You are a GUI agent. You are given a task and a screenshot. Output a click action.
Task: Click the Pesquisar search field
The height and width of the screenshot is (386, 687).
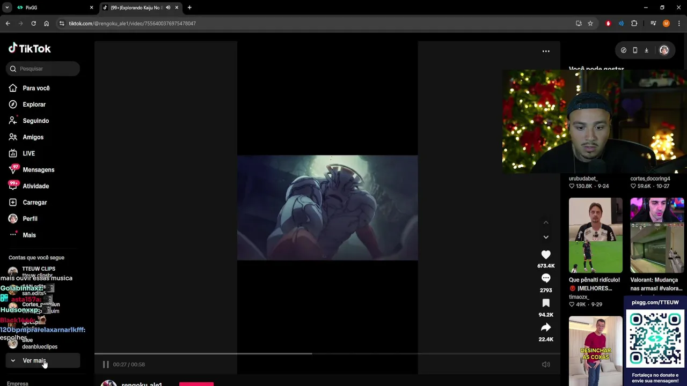pos(43,69)
